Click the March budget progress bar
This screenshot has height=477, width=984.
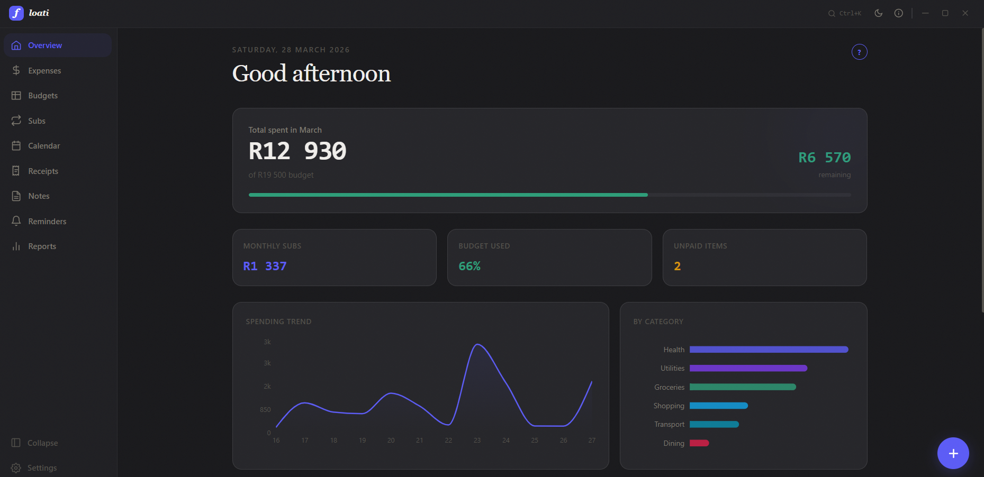pos(549,195)
